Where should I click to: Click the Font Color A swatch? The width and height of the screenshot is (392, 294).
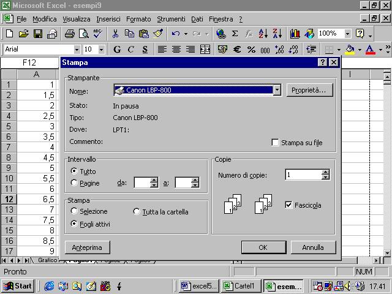(x=370, y=50)
